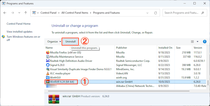Click the win.rar GmbH publisher cell
210x106 pixels.
click(x=124, y=82)
